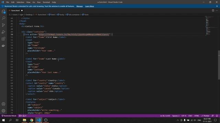
Task: Open Task View on the taskbar
Action: coord(17,120)
